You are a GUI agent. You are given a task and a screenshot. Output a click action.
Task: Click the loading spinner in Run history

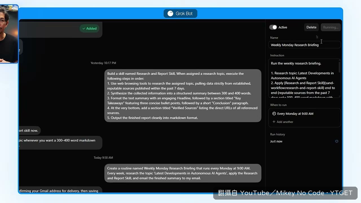336,141
